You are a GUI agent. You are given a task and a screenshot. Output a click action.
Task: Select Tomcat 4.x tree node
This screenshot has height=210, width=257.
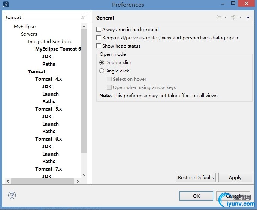pyautogui.click(x=49, y=79)
